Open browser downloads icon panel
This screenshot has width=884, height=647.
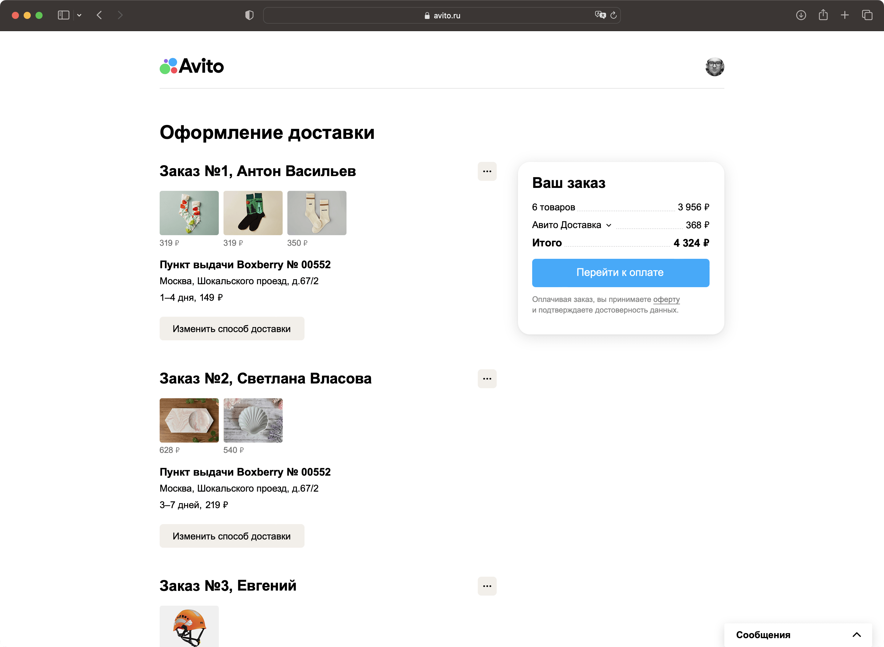tap(801, 15)
